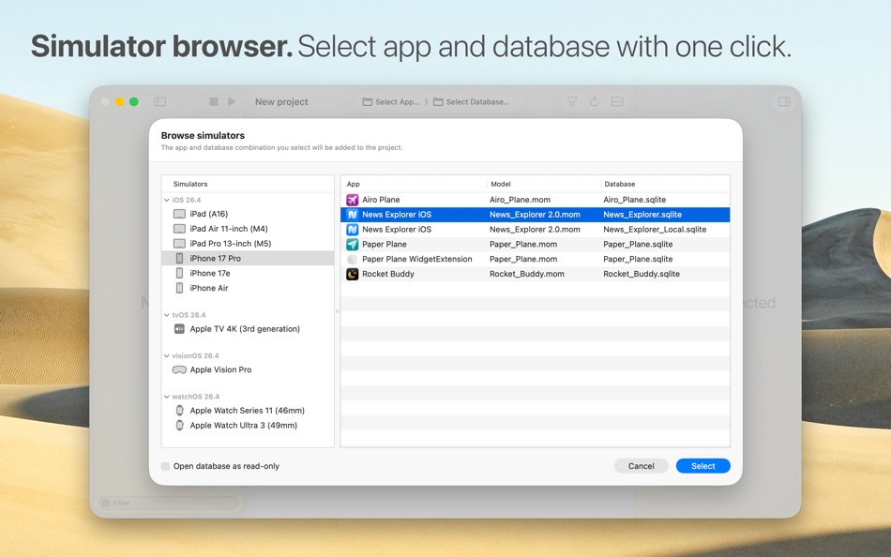
Task: Click the iPad (A16) device icon
Action: point(179,214)
